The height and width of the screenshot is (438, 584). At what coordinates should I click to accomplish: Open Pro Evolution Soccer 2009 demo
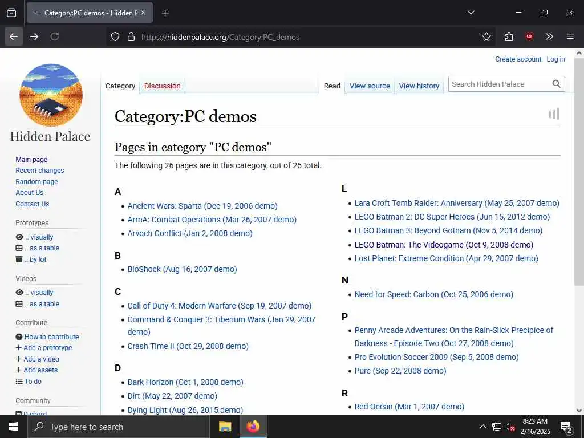point(436,357)
